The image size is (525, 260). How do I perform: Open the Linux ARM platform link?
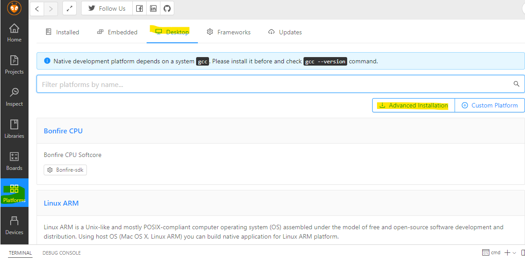pyautogui.click(x=61, y=203)
